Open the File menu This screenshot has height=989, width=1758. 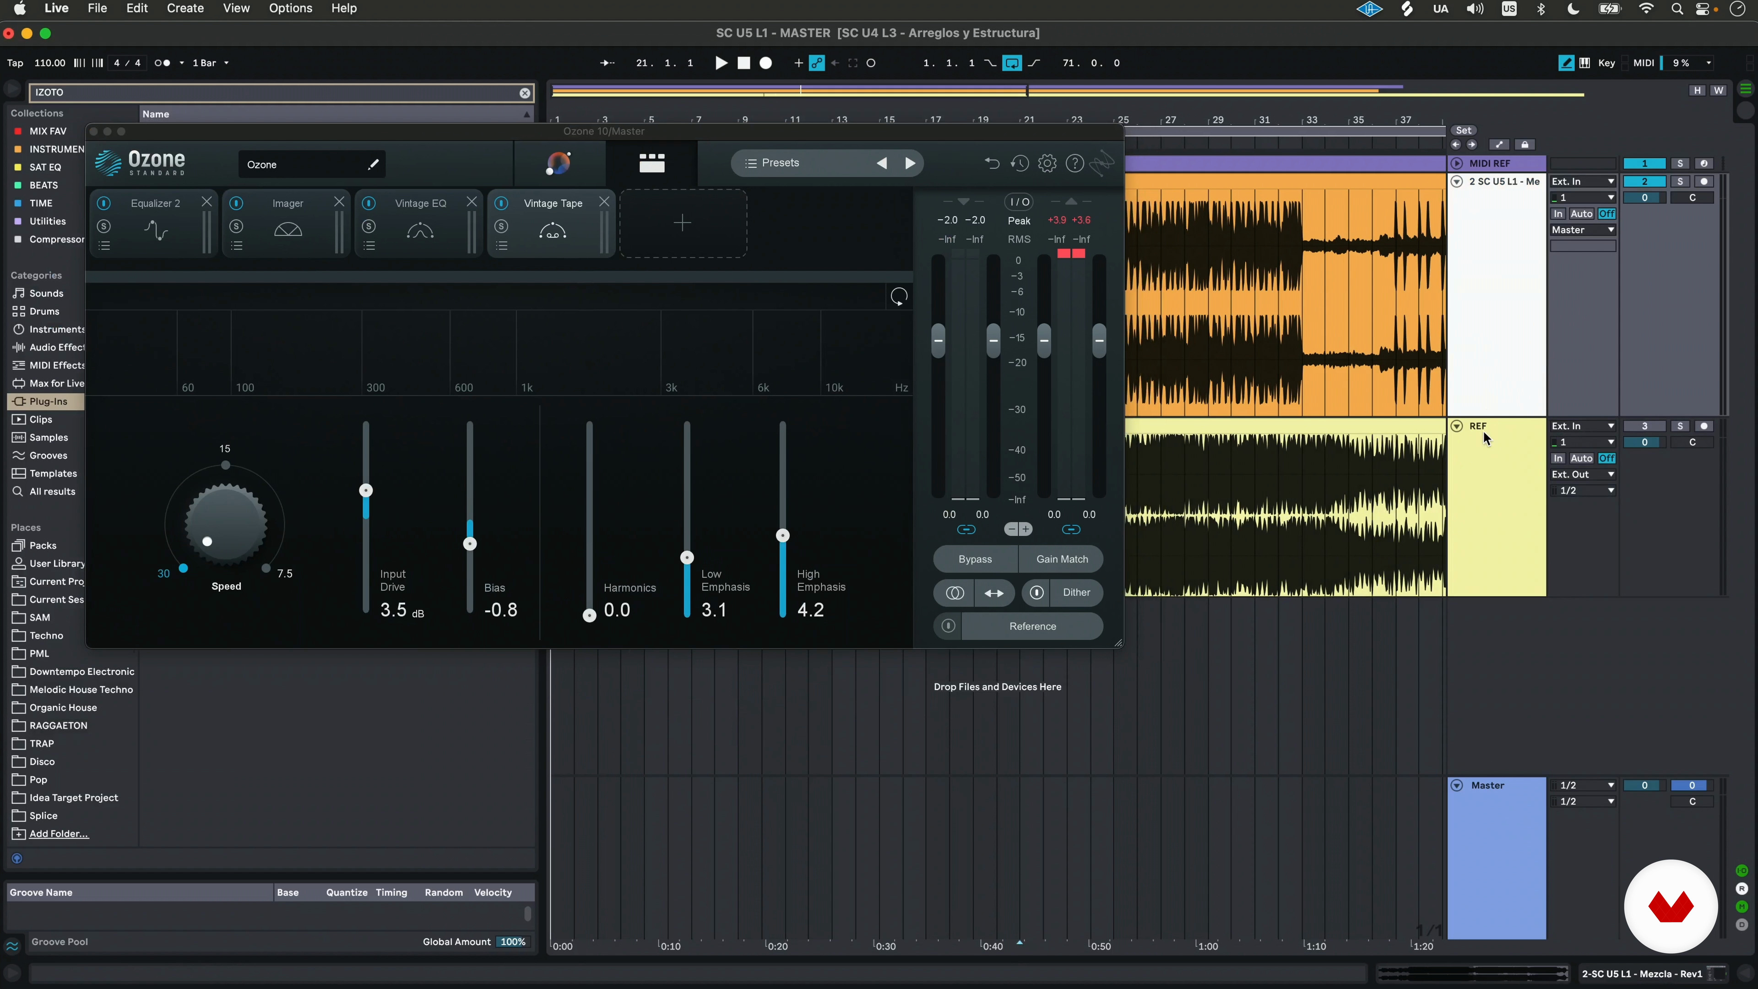click(98, 8)
